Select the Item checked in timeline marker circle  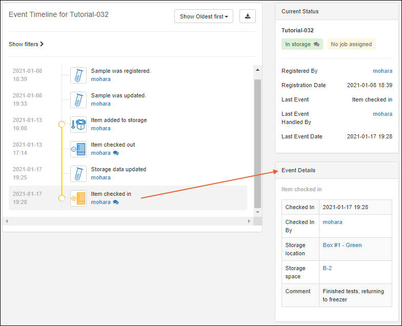pos(62,198)
